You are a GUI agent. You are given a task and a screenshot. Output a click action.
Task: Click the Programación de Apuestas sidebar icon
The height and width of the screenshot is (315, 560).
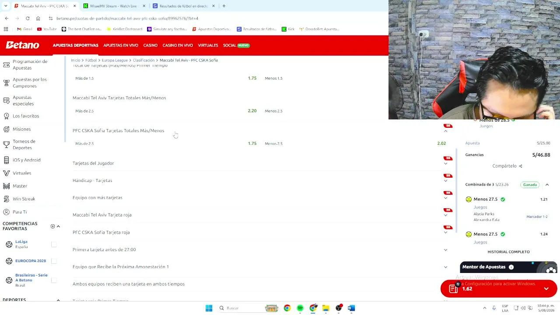coord(6,65)
